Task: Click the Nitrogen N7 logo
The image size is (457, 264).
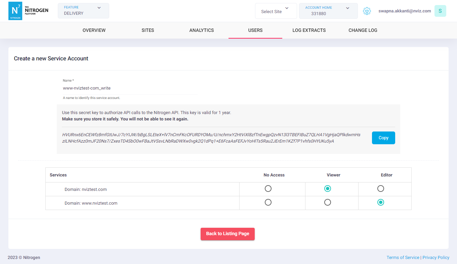Action: [15, 11]
